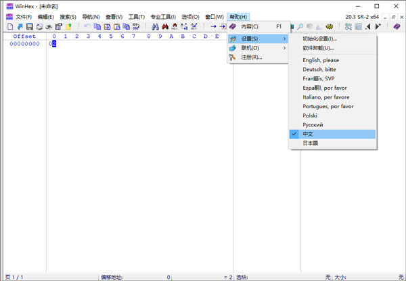Image resolution: width=406 pixels, height=281 pixels.
Task: Open the 导航(N) menu
Action: 91,17
